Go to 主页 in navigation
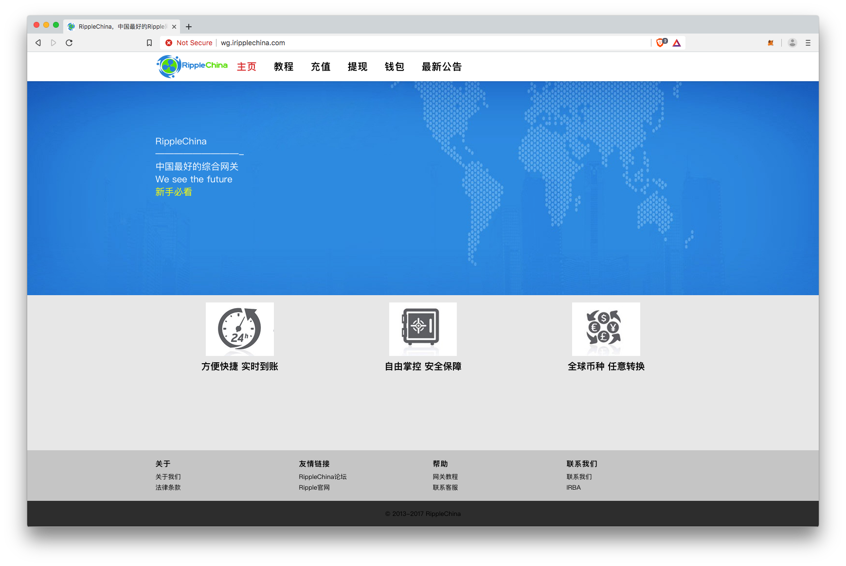Image resolution: width=846 pixels, height=566 pixels. (247, 67)
